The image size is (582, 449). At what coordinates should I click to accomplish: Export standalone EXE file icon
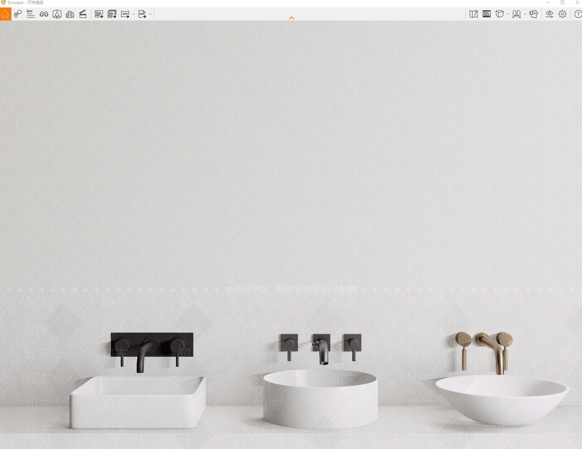click(x=142, y=14)
